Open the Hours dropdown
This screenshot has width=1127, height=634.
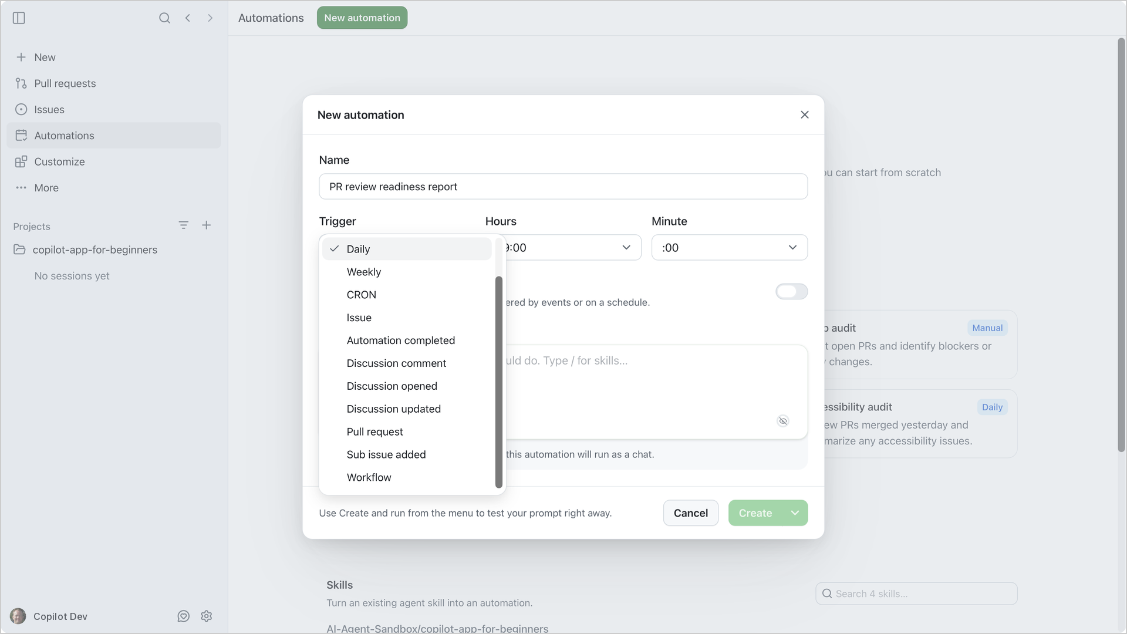(573, 248)
